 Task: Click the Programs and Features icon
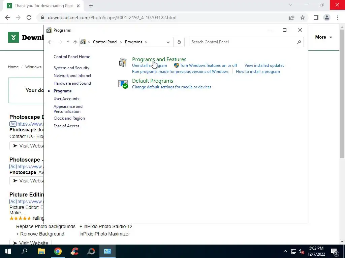point(123,62)
